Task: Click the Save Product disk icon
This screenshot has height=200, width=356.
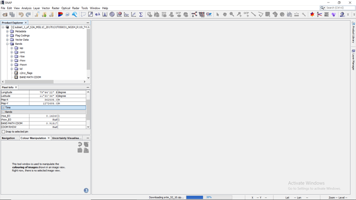Action: (x=12, y=14)
